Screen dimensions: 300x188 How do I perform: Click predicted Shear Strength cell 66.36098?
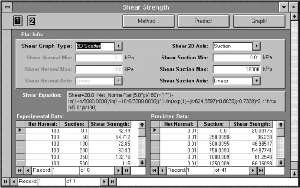coord(251,164)
